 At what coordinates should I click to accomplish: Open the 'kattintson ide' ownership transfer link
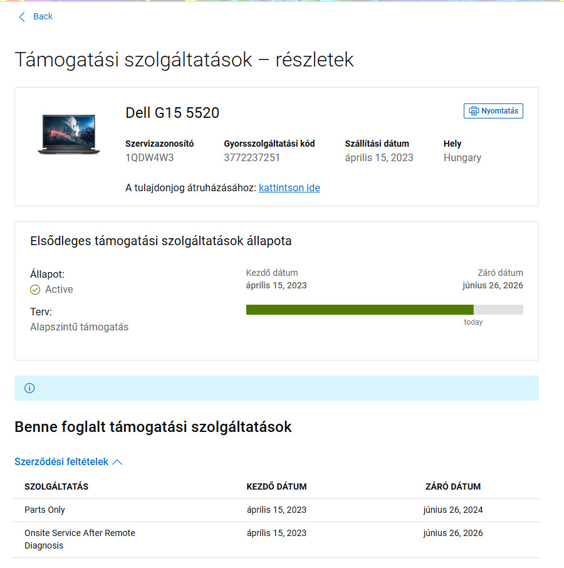click(x=290, y=187)
